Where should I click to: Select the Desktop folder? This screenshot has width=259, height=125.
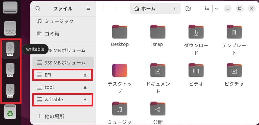click(120, 35)
